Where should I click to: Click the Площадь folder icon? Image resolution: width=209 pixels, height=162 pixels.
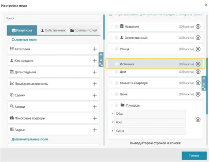(123, 105)
